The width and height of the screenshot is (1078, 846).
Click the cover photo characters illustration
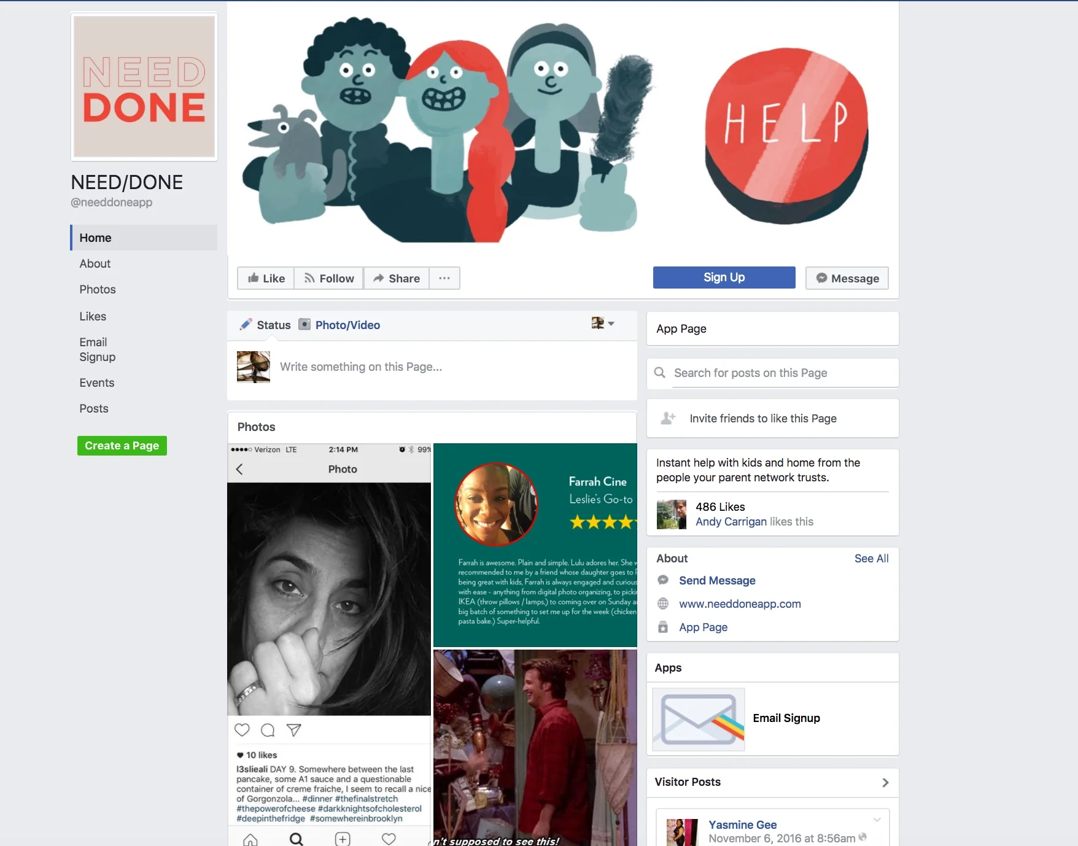coord(447,130)
